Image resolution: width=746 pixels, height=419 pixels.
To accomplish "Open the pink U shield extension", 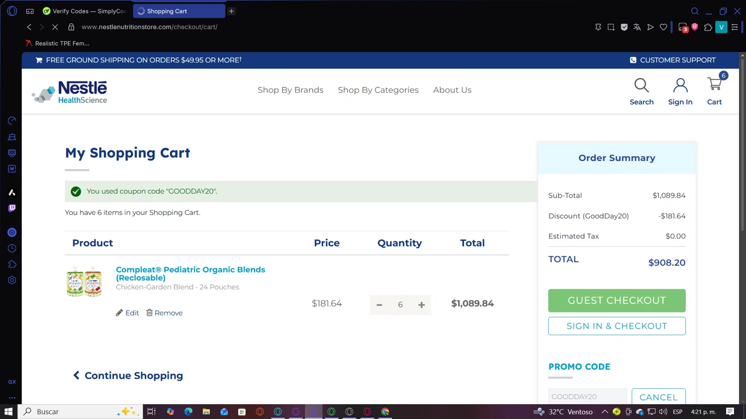I will pyautogui.click(x=695, y=27).
